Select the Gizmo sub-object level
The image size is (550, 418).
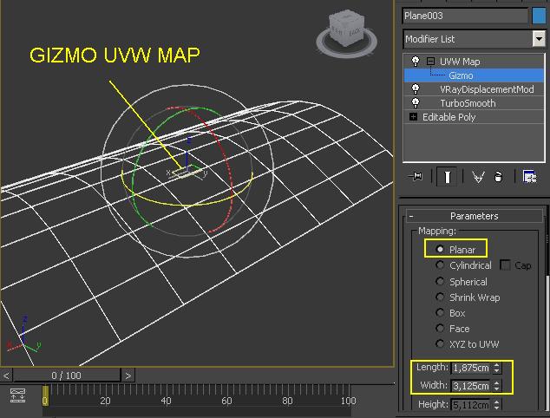coord(474,75)
